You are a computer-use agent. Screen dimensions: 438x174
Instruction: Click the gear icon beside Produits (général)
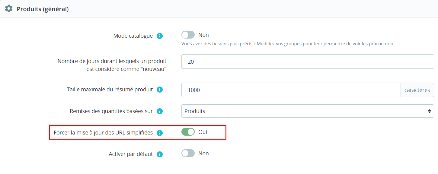9,8
